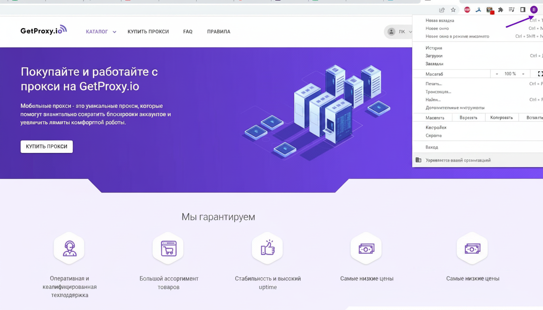The width and height of the screenshot is (543, 310).
Task: Increase zoom with the control after 100 %
Action: [523, 74]
